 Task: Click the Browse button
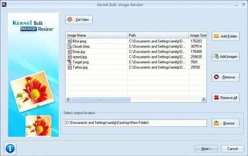coord(225,123)
